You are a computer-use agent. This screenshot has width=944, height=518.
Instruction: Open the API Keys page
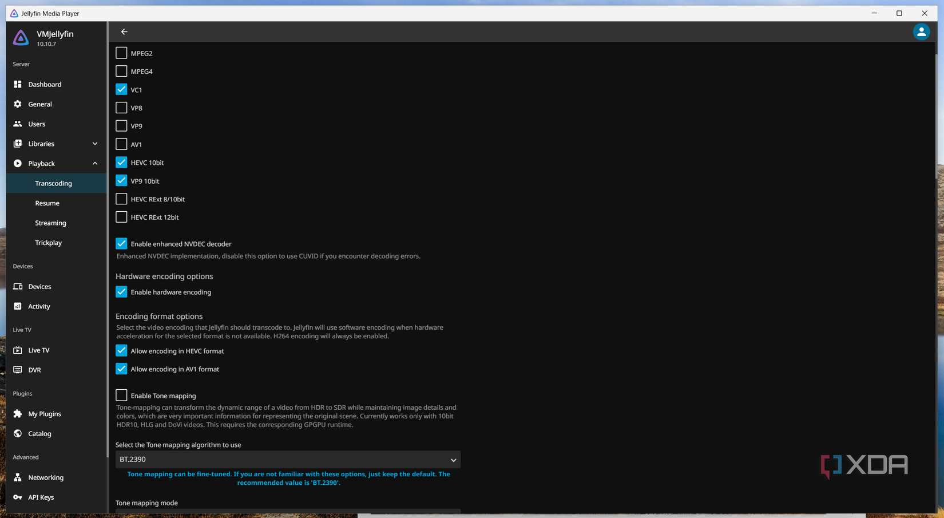pyautogui.click(x=41, y=497)
